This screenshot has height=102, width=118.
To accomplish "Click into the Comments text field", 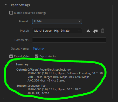I will point(69,40).
